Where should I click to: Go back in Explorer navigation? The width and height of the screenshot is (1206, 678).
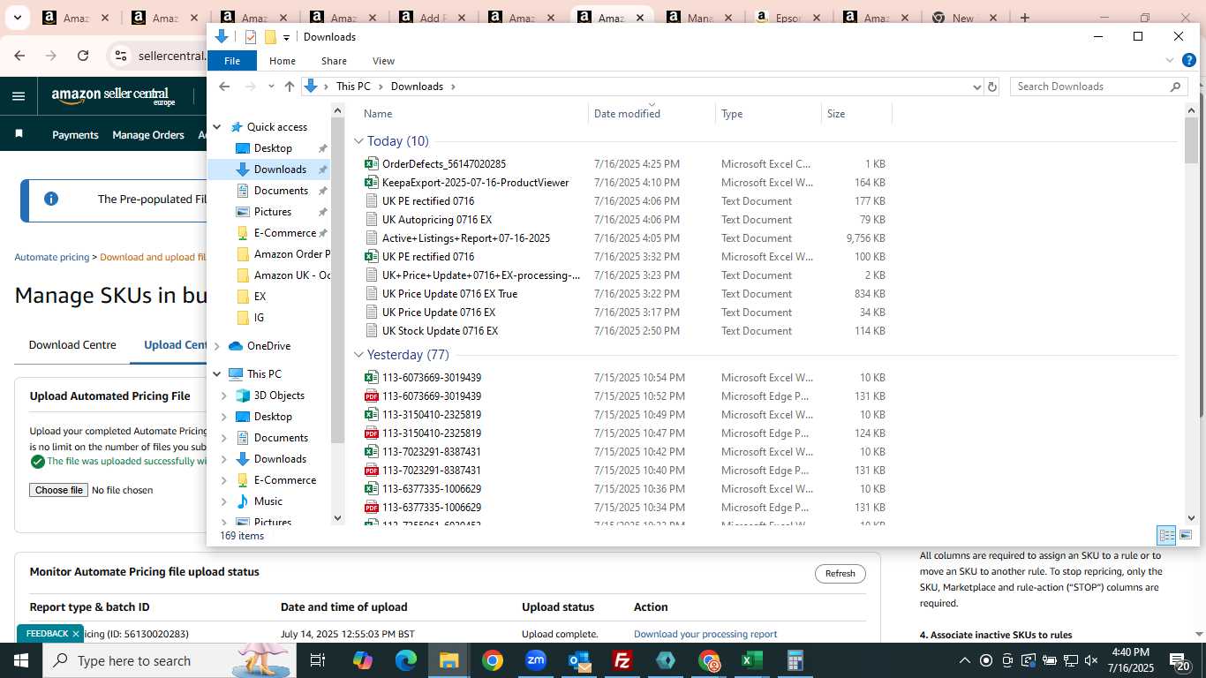[224, 87]
